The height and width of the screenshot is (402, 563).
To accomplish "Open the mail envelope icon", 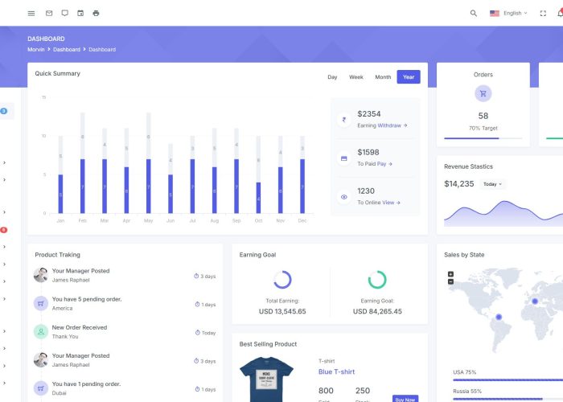I will click(49, 14).
